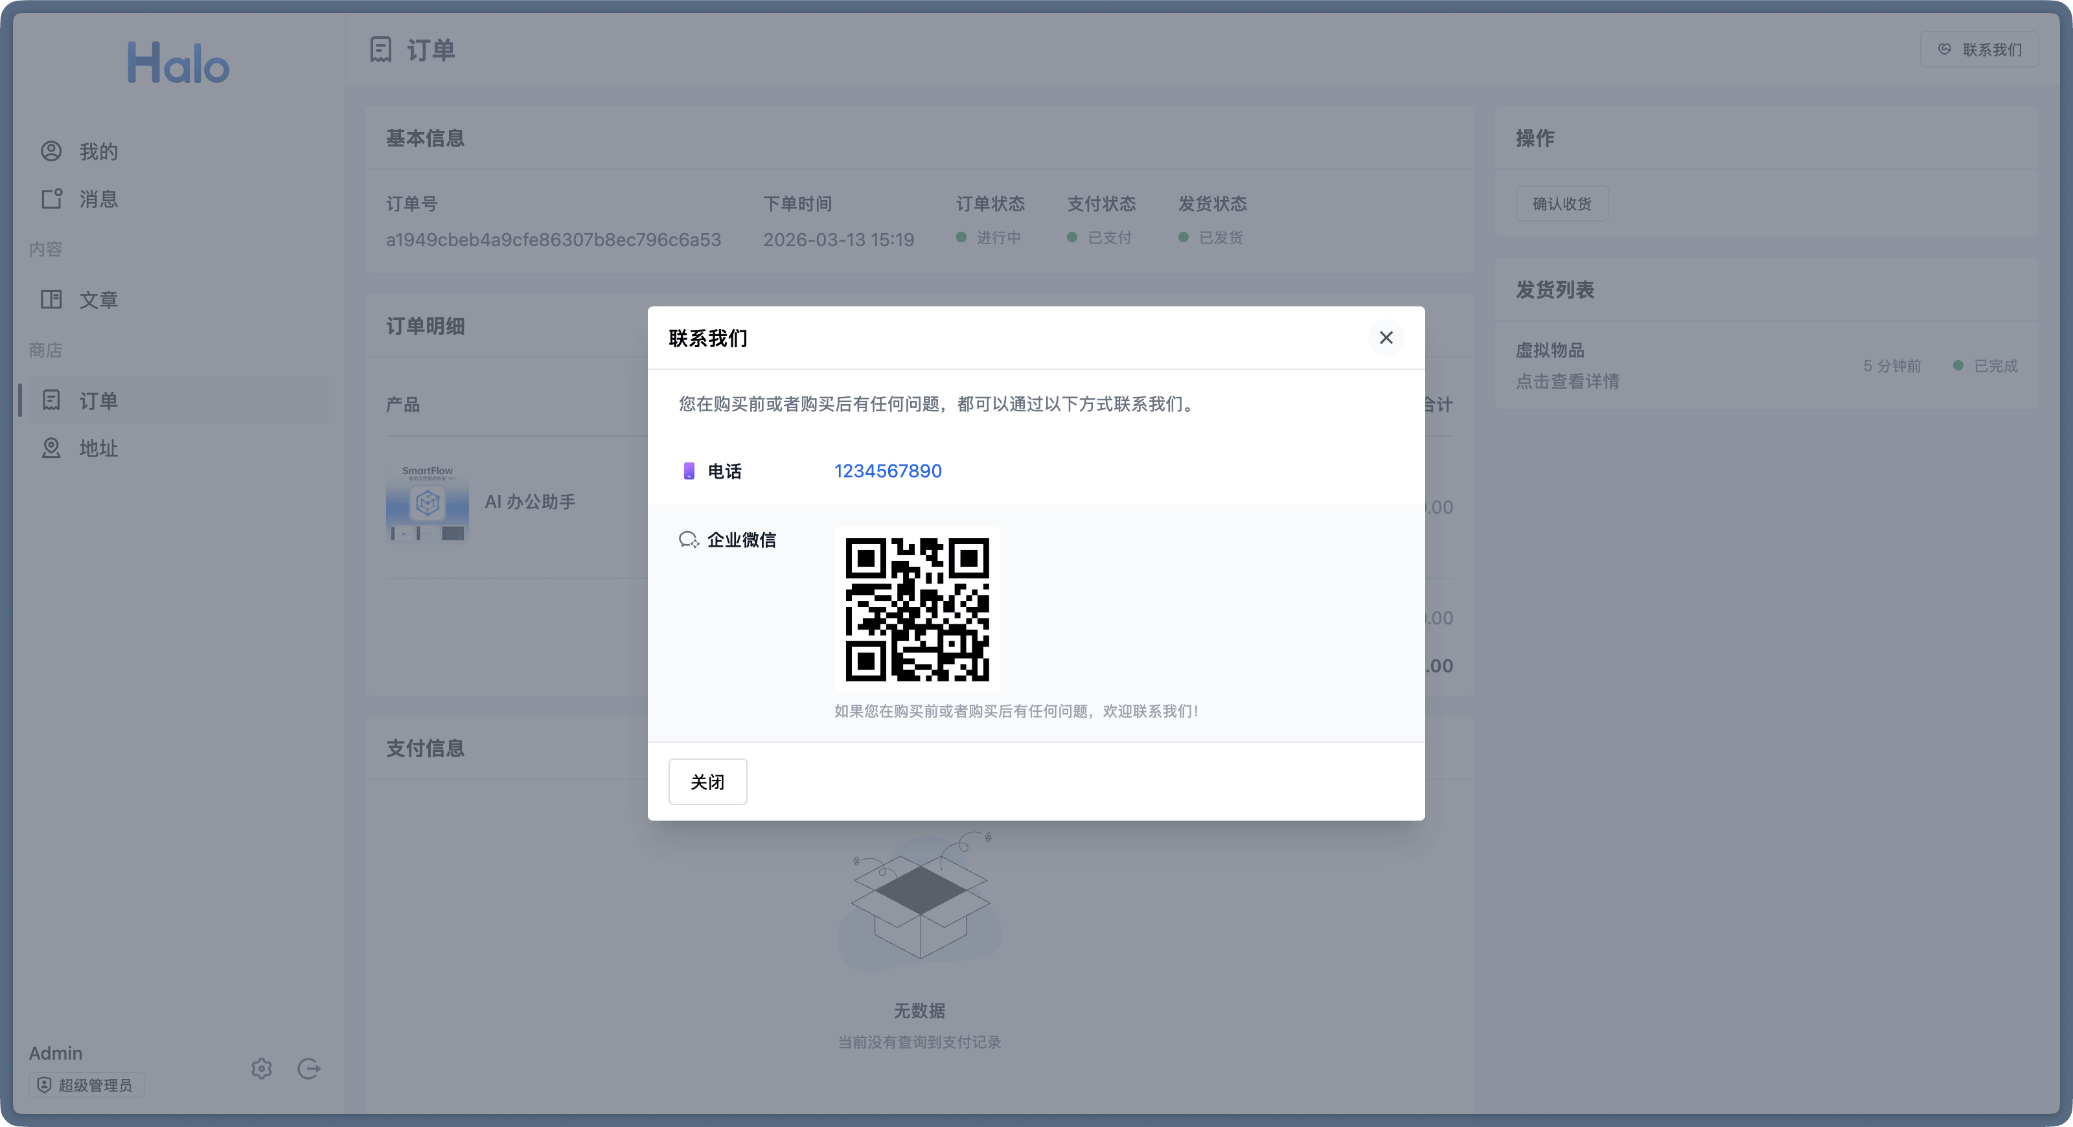Click the 超级管理员 role badge
The image size is (2073, 1127).
87,1085
